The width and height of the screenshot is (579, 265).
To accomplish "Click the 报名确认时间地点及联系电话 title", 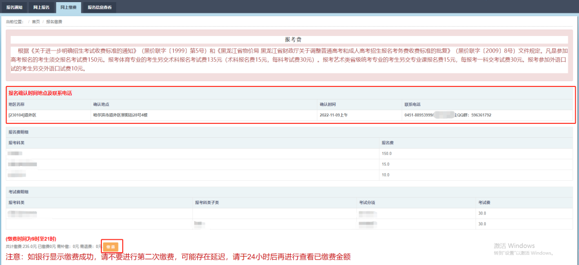I will click(x=40, y=93).
